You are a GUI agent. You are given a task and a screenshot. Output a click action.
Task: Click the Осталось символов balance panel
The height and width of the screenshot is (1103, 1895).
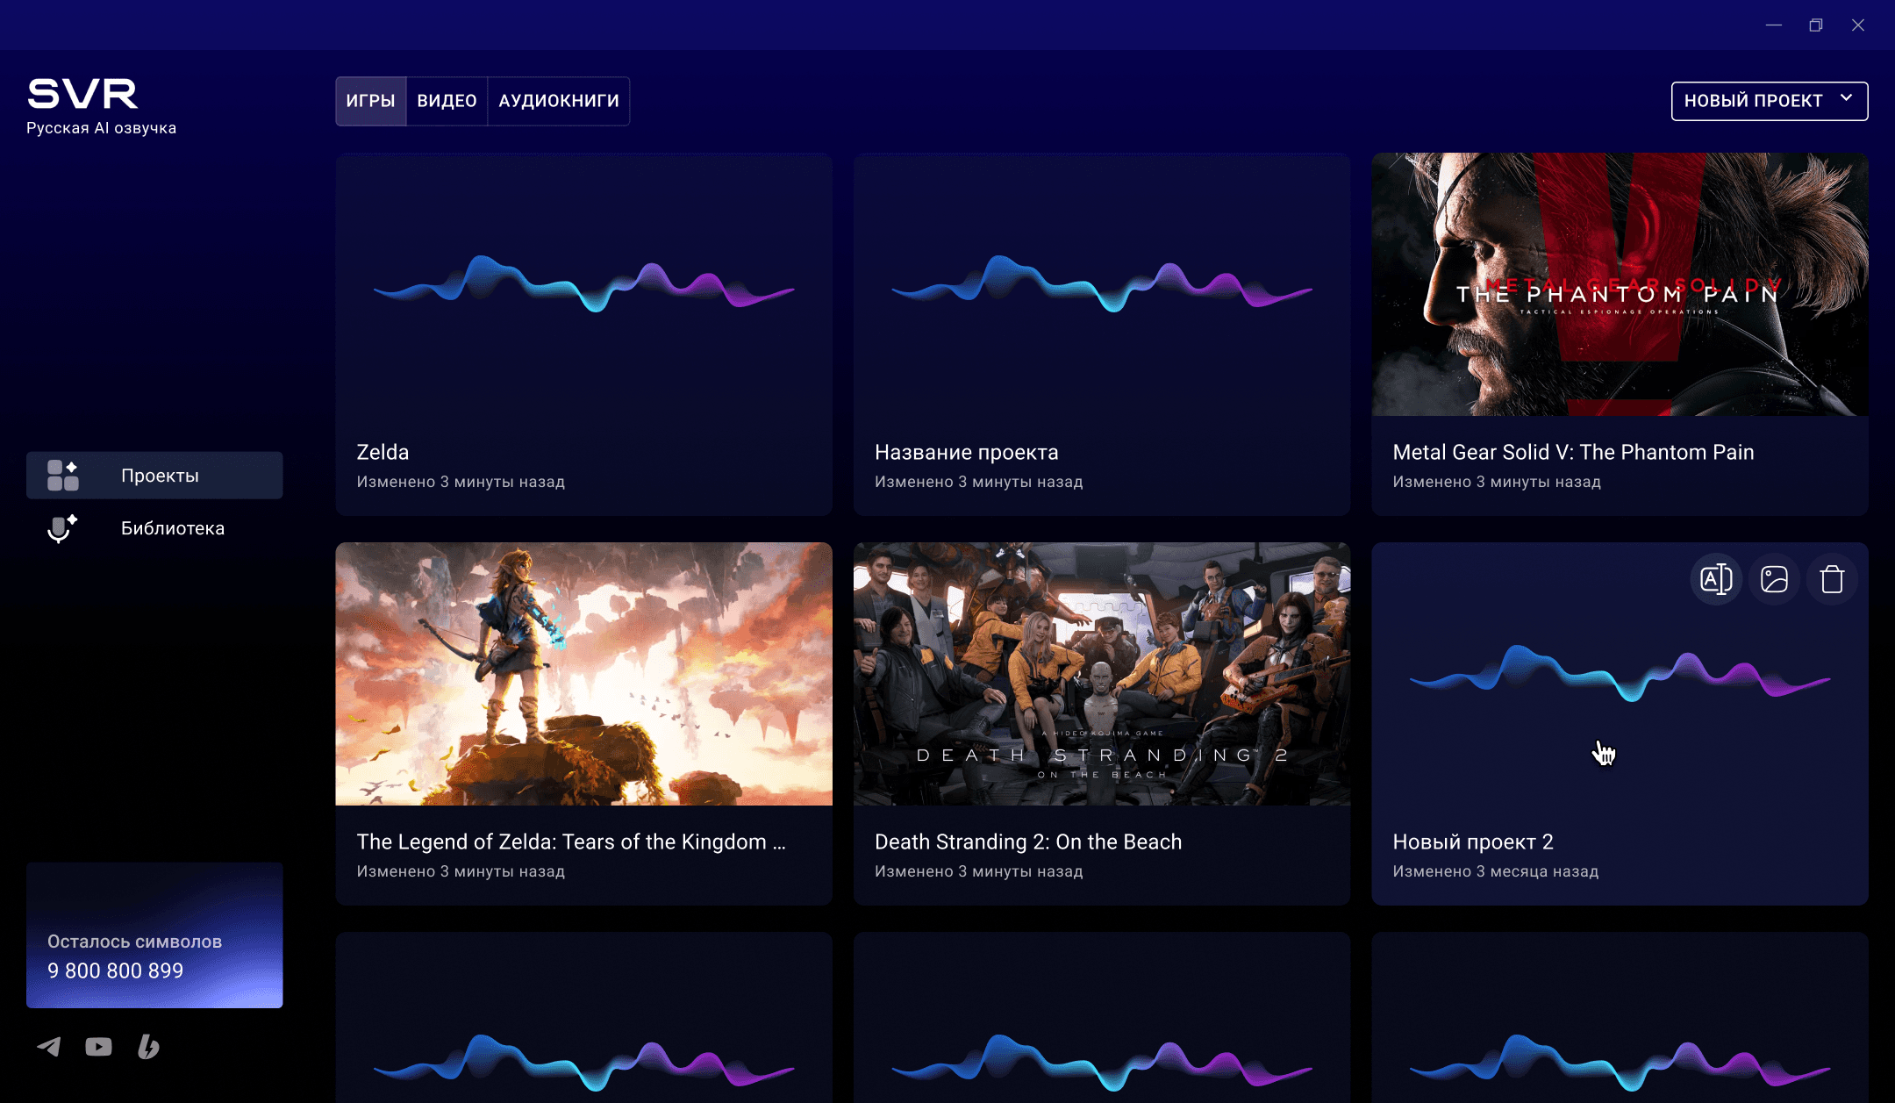coord(154,935)
